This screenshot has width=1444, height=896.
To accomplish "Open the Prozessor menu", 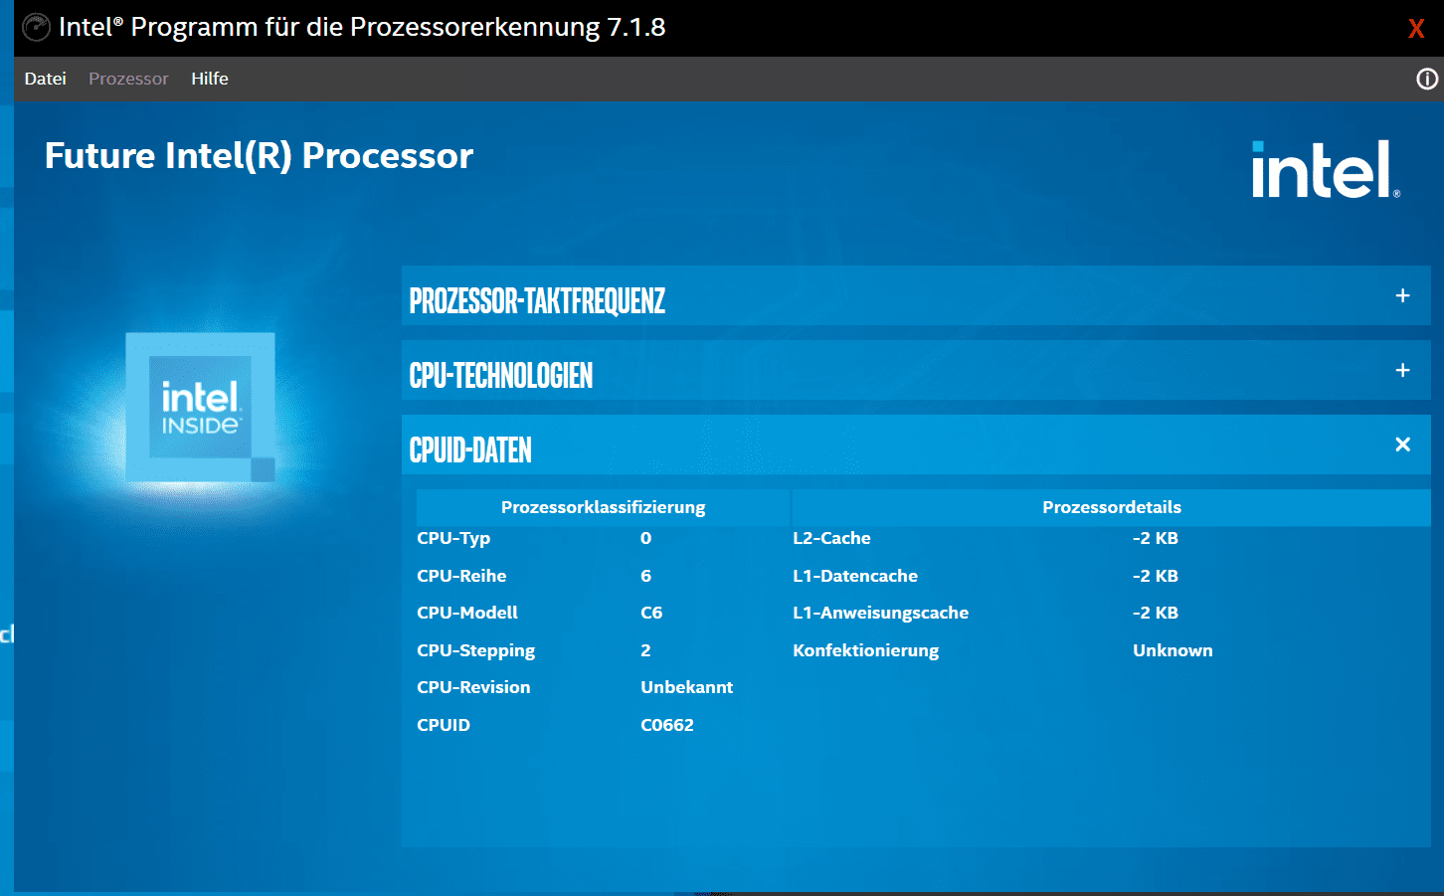I will coord(128,79).
